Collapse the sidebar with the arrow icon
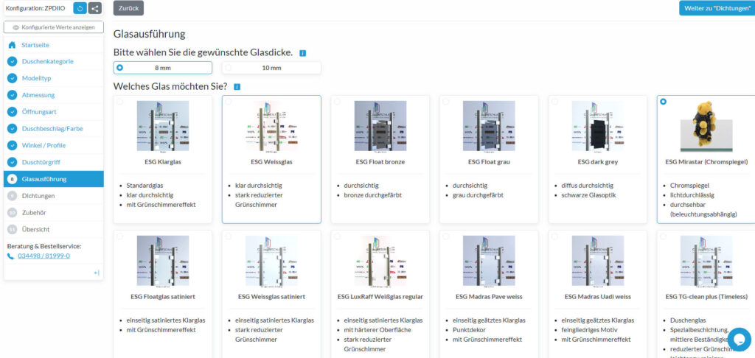This screenshot has width=755, height=358. [97, 273]
